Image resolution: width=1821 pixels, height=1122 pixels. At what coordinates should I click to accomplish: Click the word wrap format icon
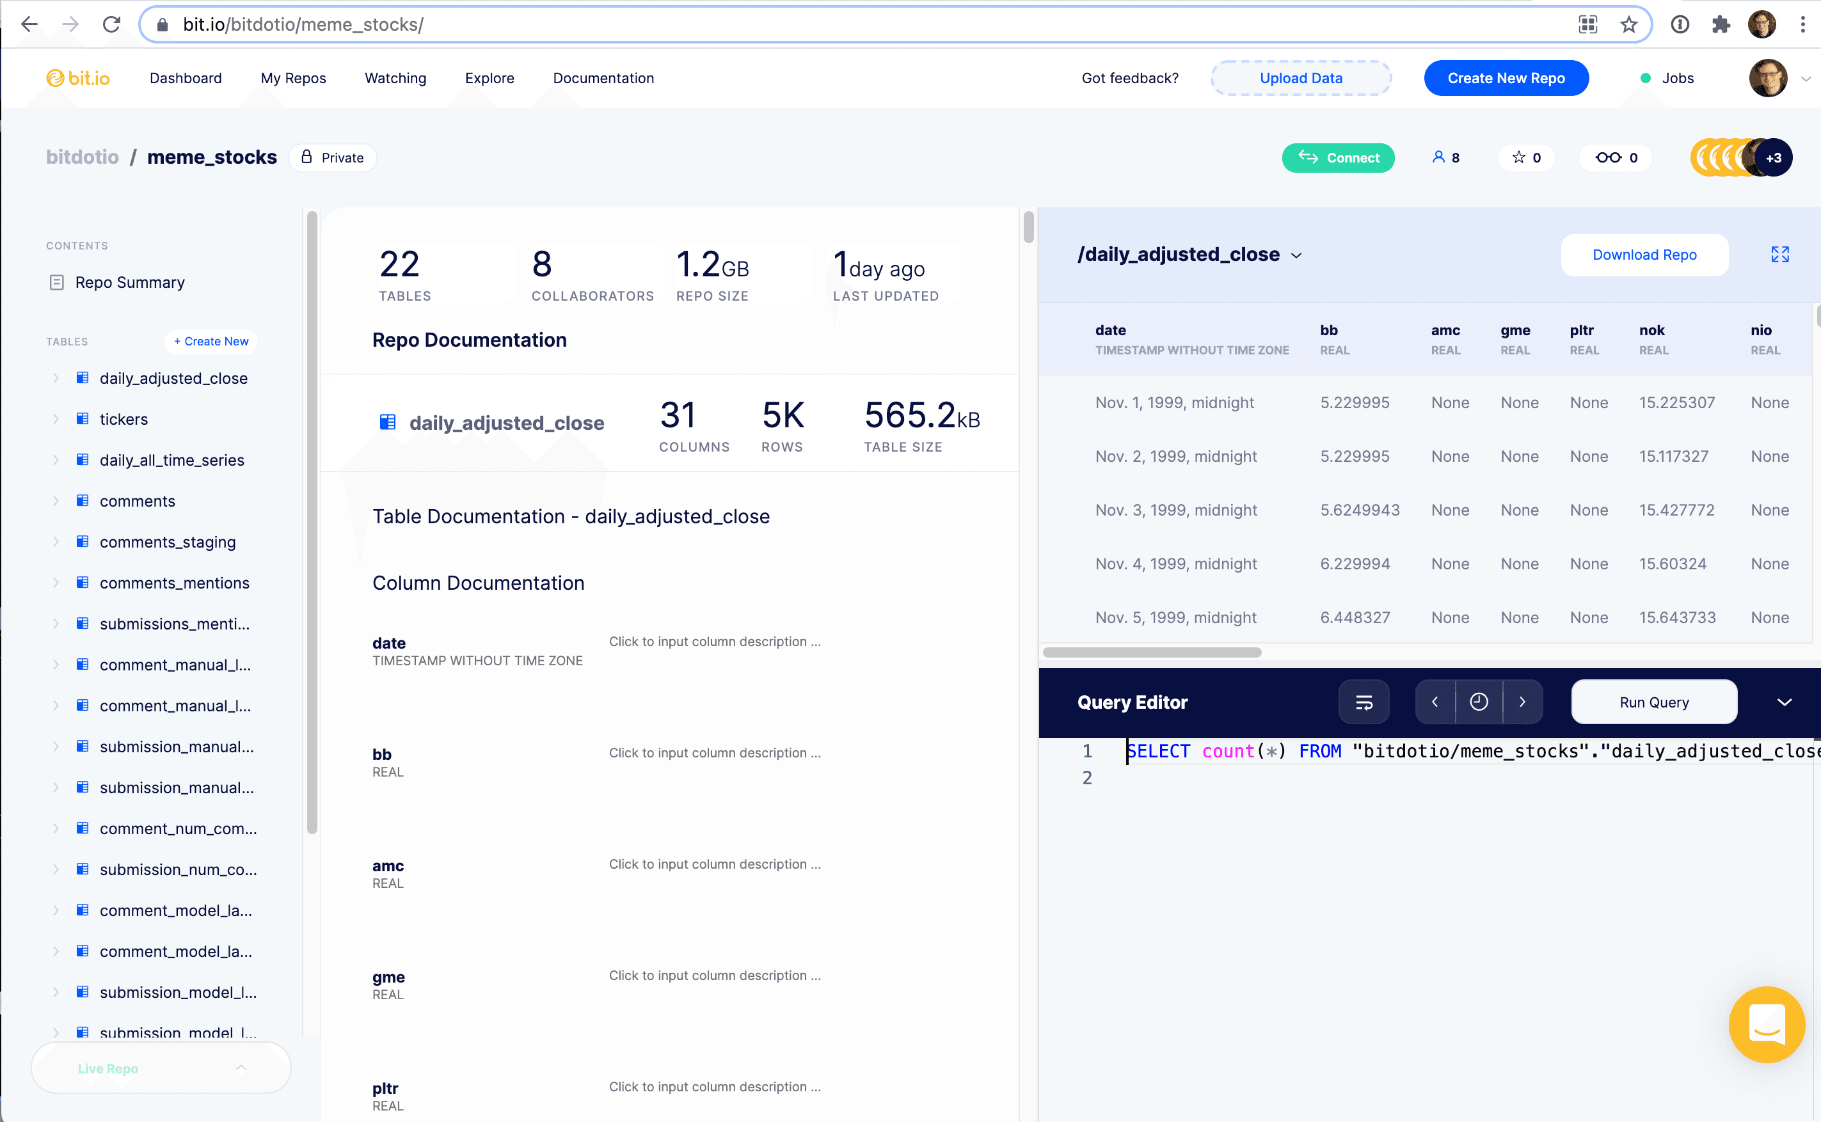point(1364,702)
